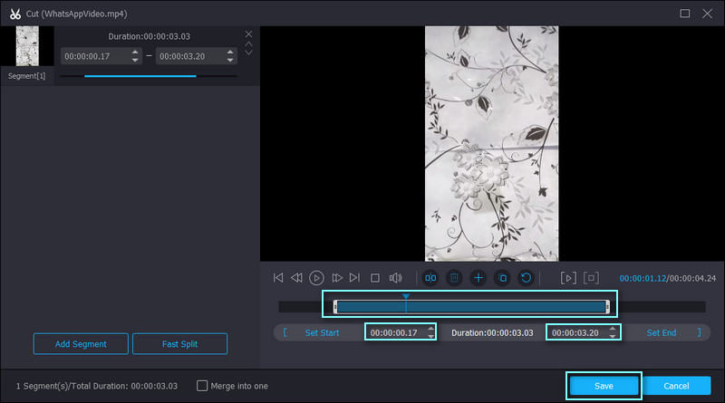This screenshot has height=403, width=725.
Task: Remove Segment[1] with its X icon
Action: tap(248, 34)
